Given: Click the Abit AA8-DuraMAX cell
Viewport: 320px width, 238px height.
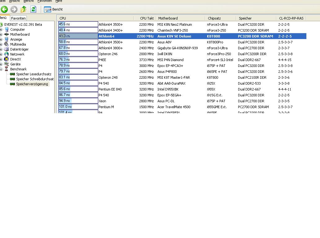Looking at the screenshot, I should pos(171,83).
